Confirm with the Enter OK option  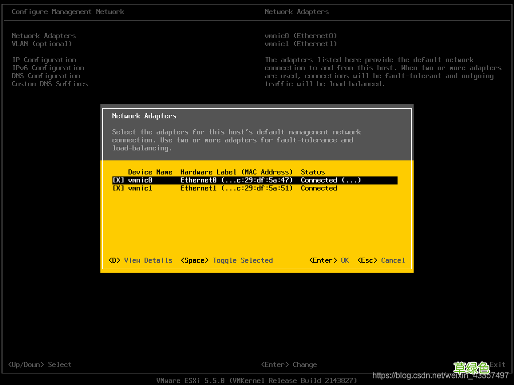point(329,260)
